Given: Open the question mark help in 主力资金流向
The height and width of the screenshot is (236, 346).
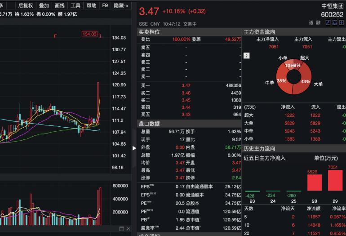Looking at the screenshot, I should (x=247, y=56).
